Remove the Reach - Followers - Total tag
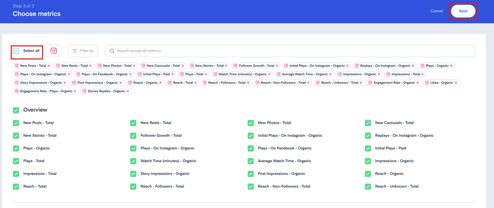The height and width of the screenshot is (208, 494). [x=248, y=83]
